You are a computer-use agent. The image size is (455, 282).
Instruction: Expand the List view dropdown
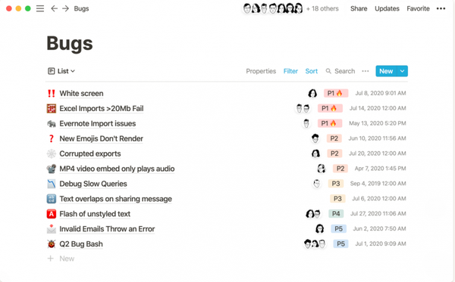pos(61,71)
